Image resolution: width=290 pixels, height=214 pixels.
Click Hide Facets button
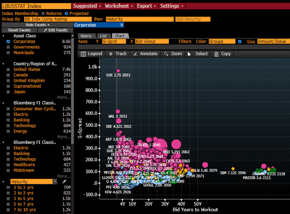coord(37,25)
